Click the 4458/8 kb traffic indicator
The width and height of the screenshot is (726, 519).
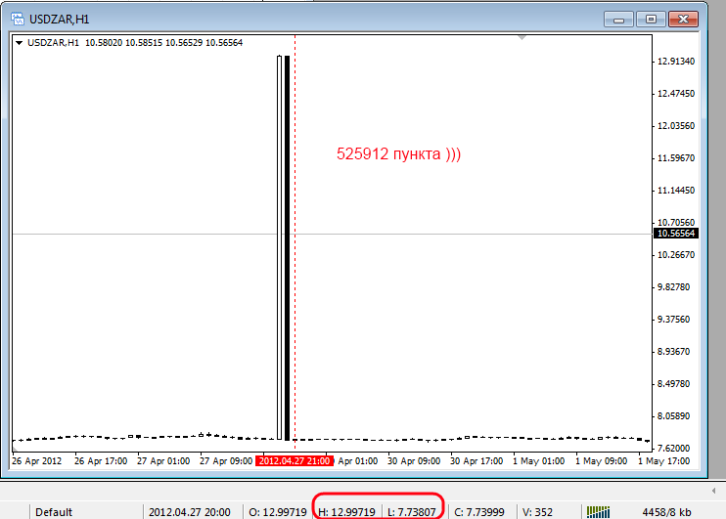[x=666, y=512]
